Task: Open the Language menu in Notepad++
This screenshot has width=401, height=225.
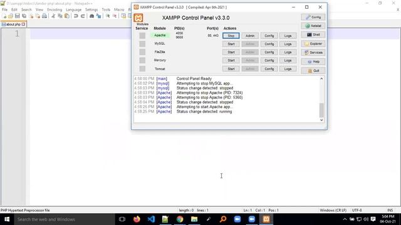Action: (74, 10)
